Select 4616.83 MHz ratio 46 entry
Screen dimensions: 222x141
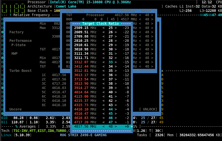[102, 118]
